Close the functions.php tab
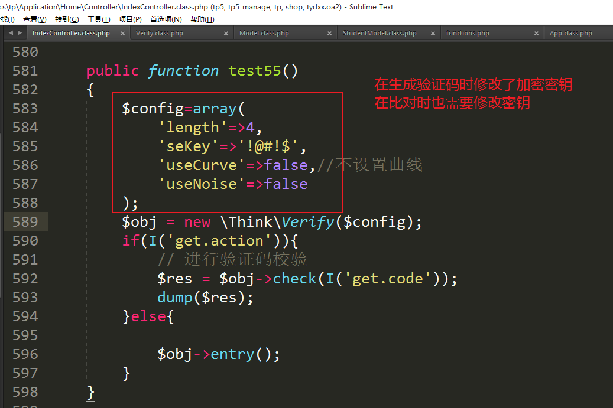Screen dimensions: 613x408 (537, 34)
